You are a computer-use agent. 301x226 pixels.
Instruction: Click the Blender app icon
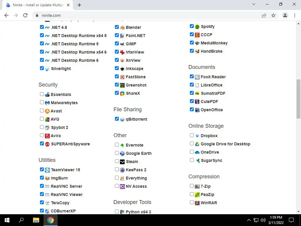pyautogui.click(x=122, y=27)
